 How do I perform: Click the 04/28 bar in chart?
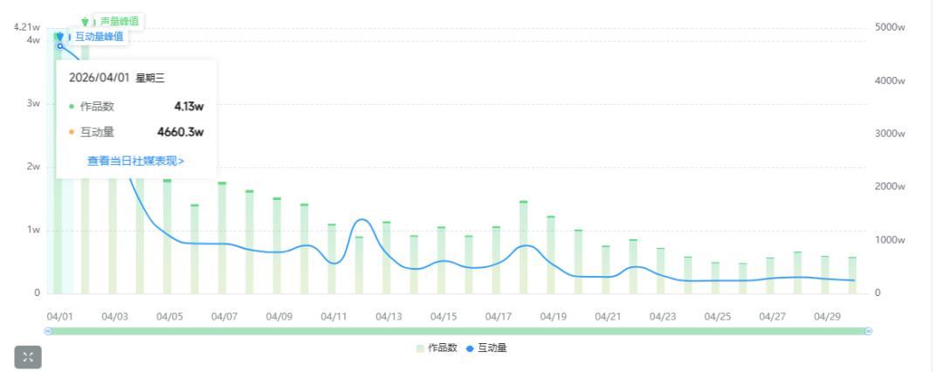click(x=797, y=272)
